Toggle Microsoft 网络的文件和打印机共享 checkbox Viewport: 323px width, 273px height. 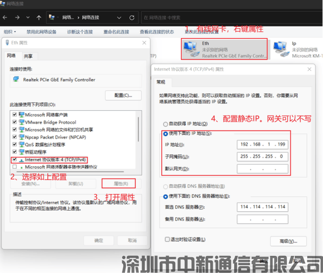pos(15,129)
